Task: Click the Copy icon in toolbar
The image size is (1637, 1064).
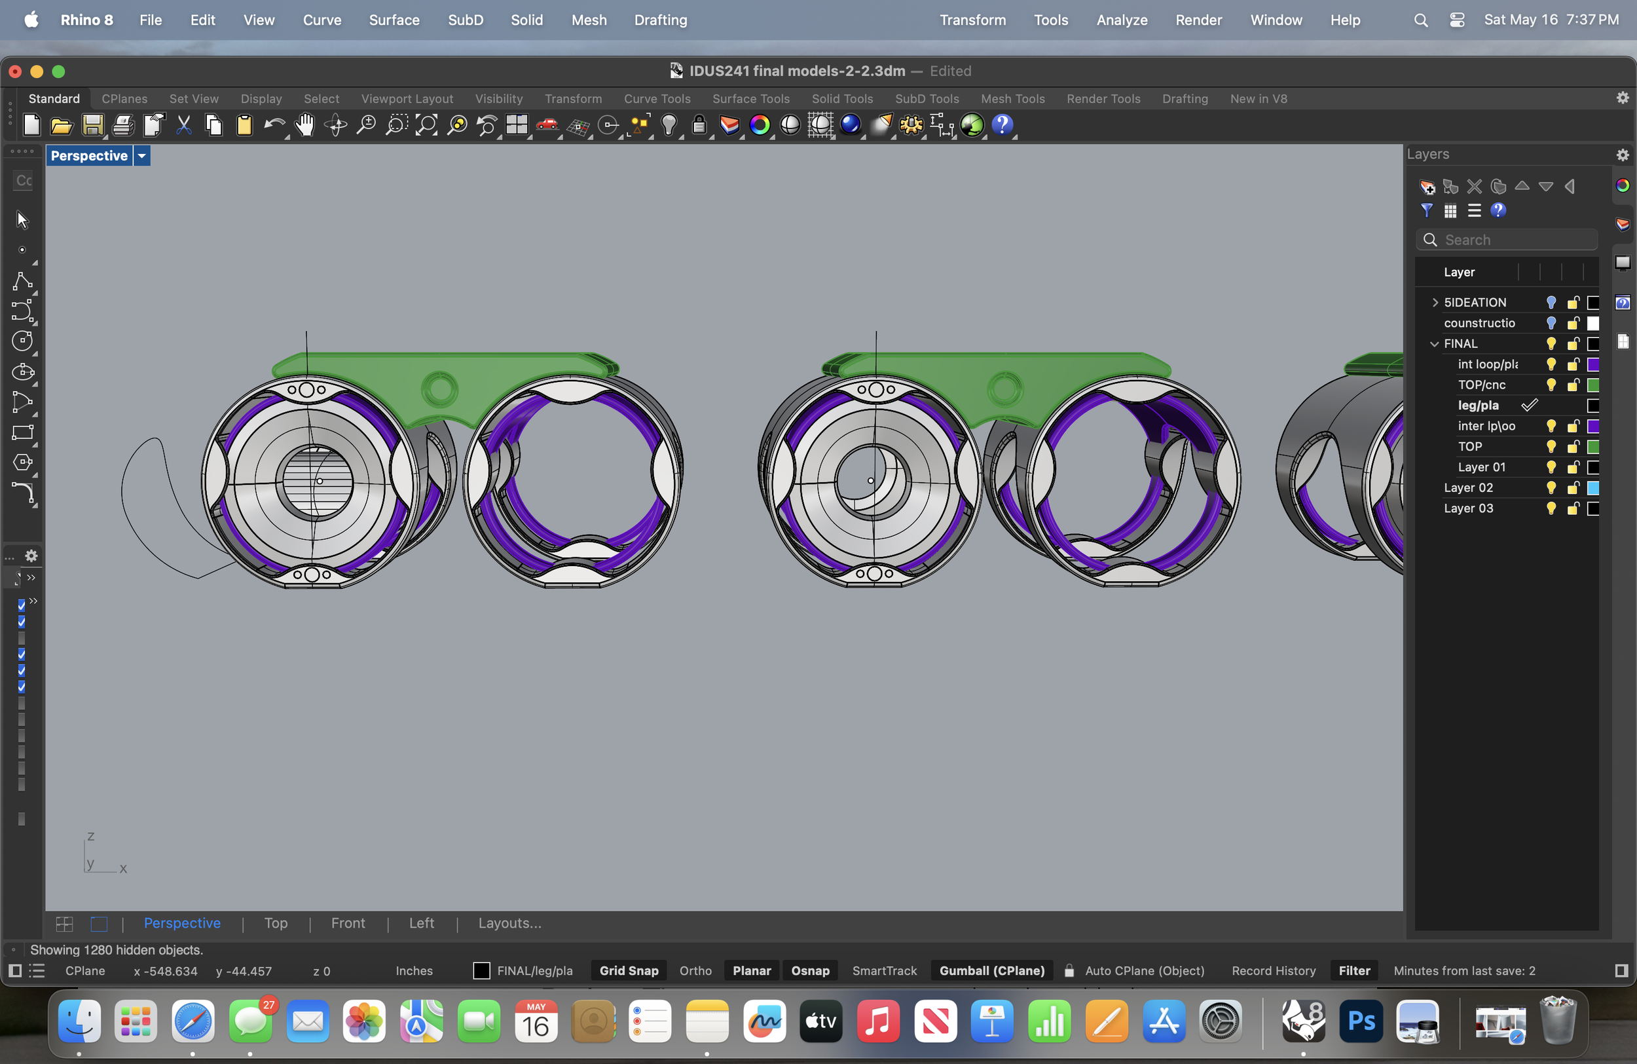Action: [x=214, y=125]
